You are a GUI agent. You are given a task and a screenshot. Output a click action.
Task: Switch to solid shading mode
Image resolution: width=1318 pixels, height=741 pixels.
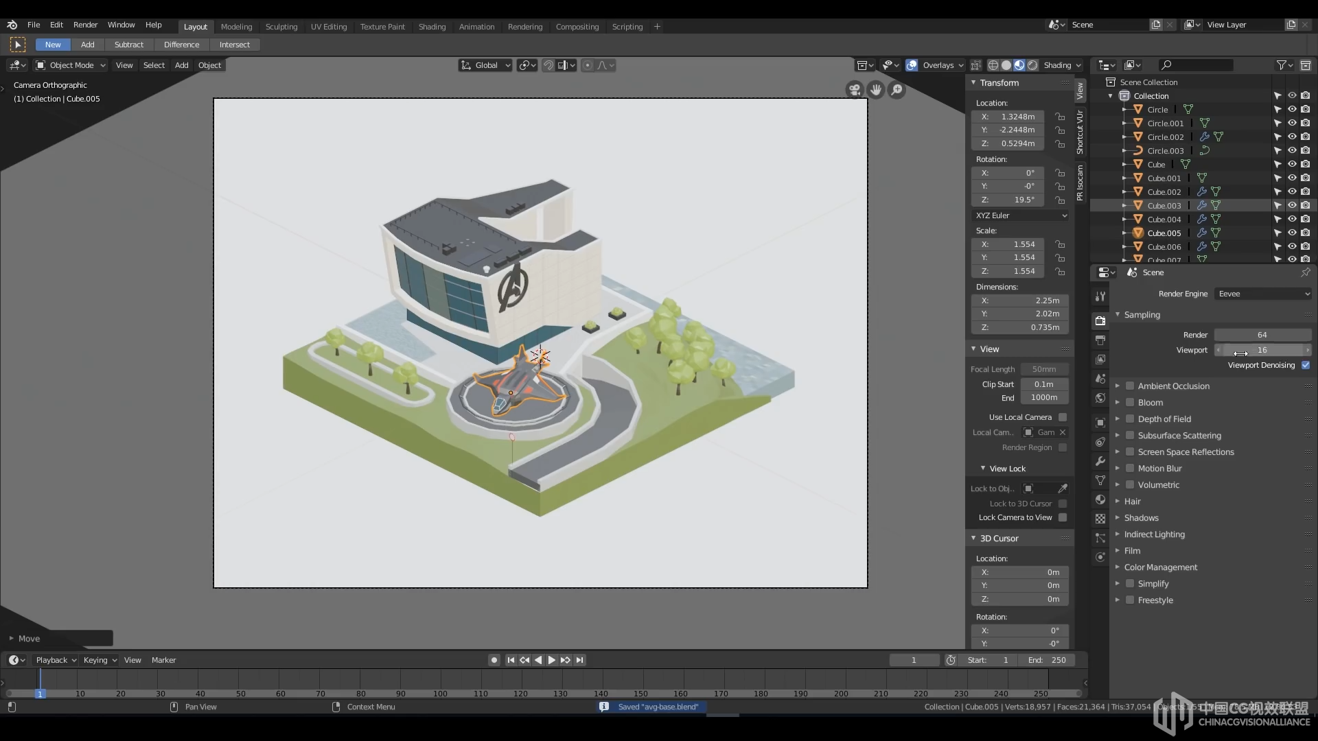(x=1006, y=65)
